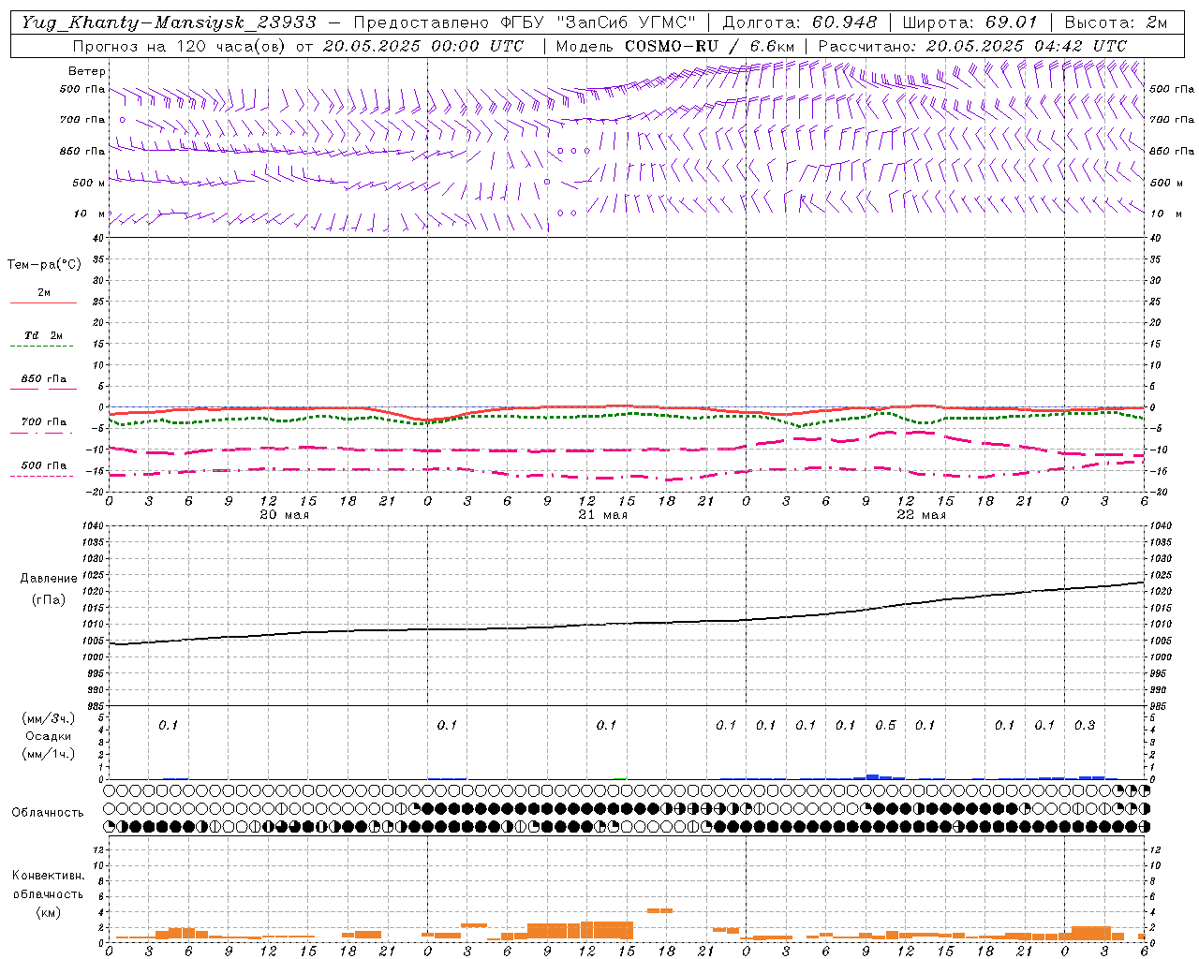Click the (гПа) unit under Давление
The width and height of the screenshot is (1199, 959).
pyautogui.click(x=49, y=600)
